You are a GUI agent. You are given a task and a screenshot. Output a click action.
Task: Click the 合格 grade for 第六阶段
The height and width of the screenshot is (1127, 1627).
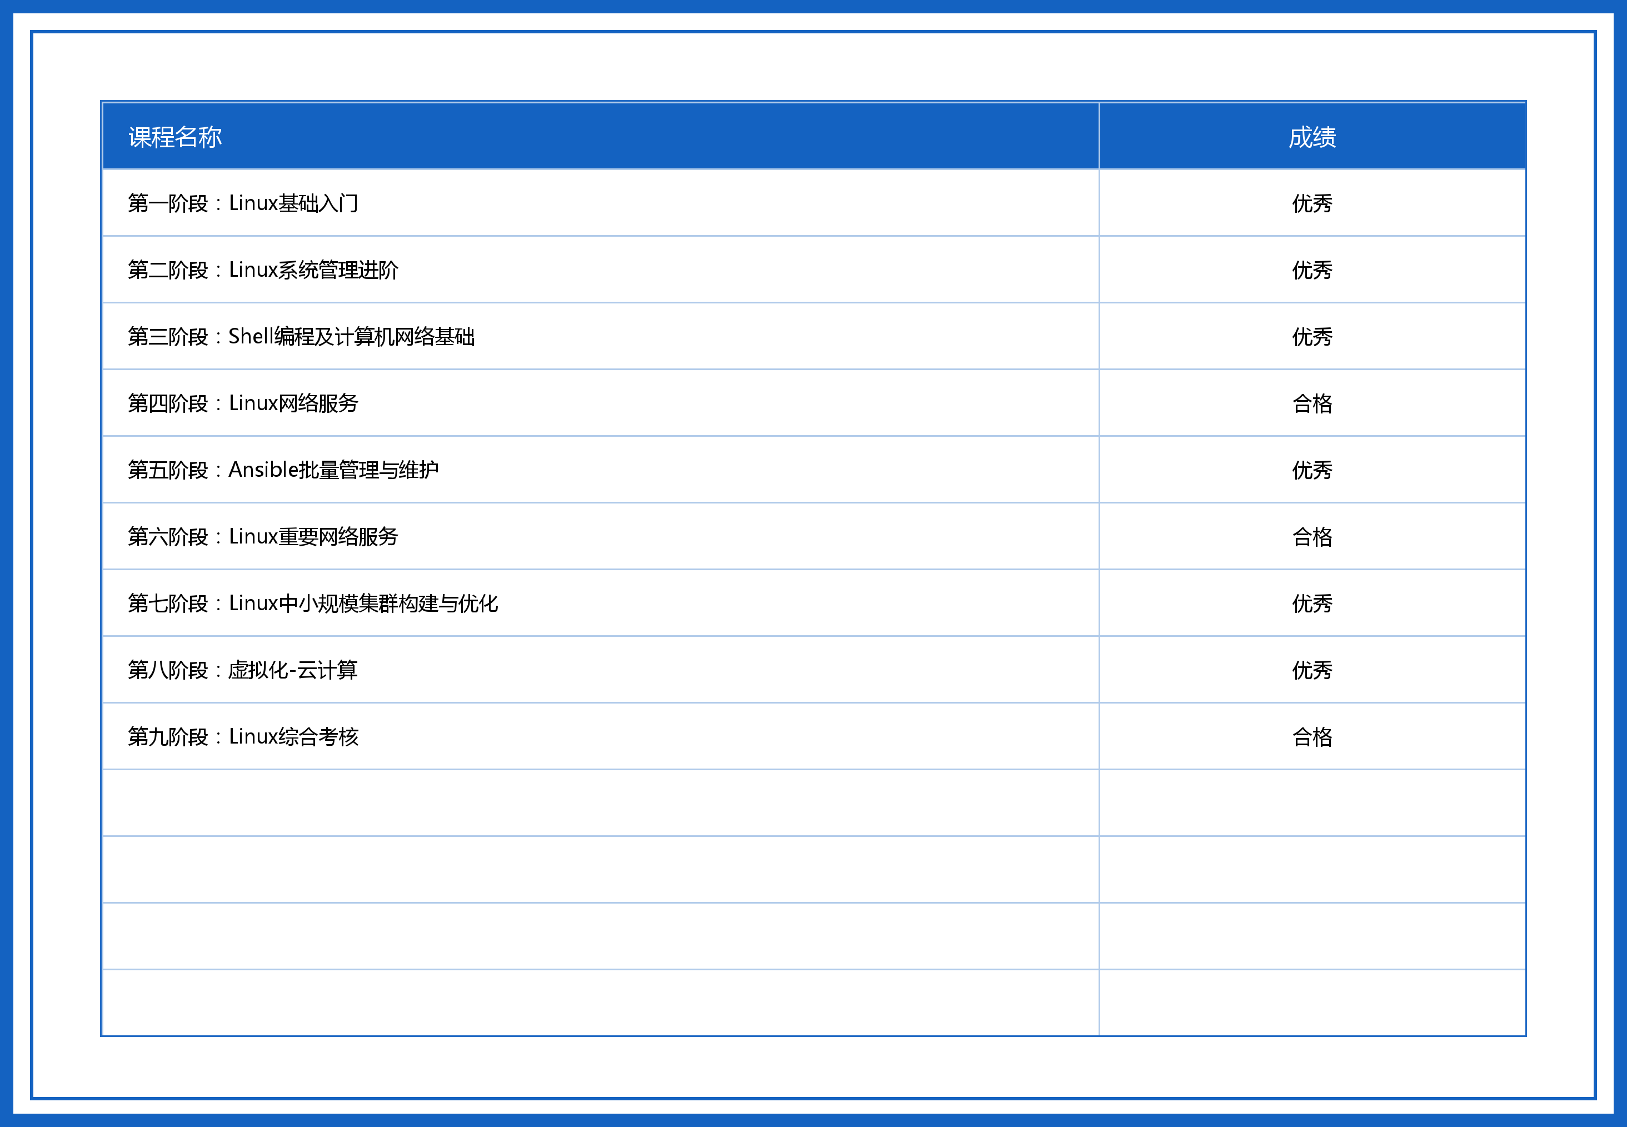coord(1311,537)
